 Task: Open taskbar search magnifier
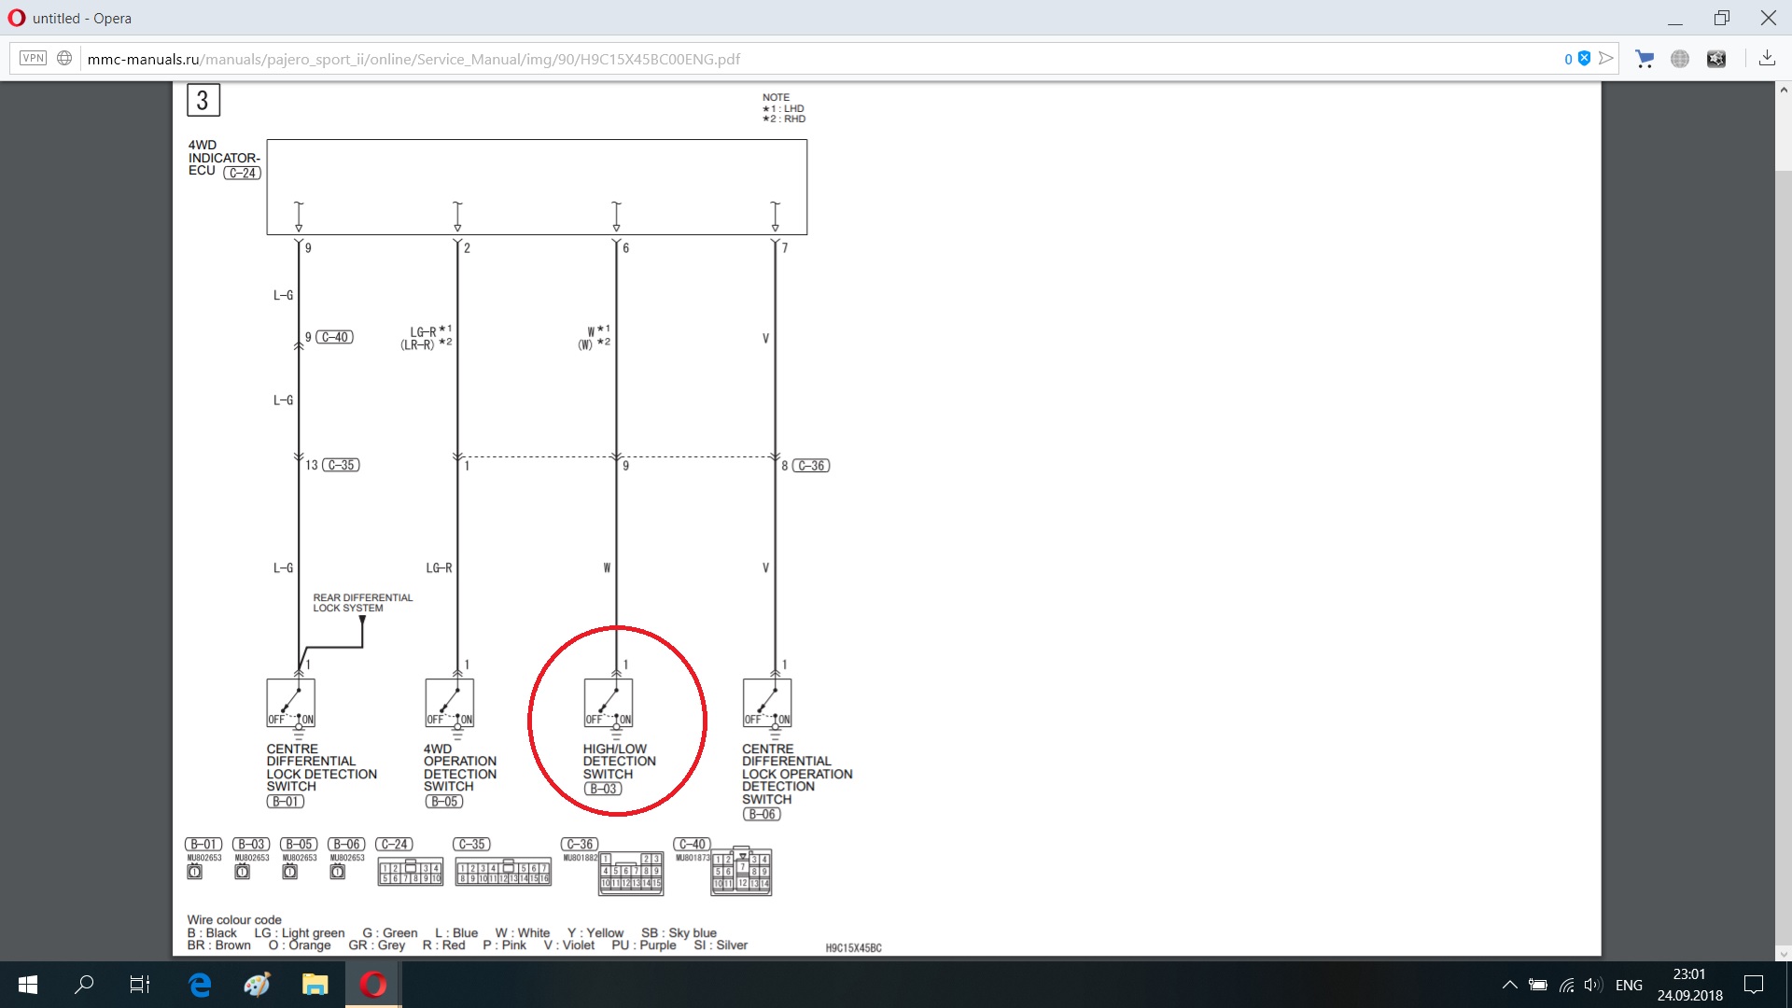coord(84,985)
